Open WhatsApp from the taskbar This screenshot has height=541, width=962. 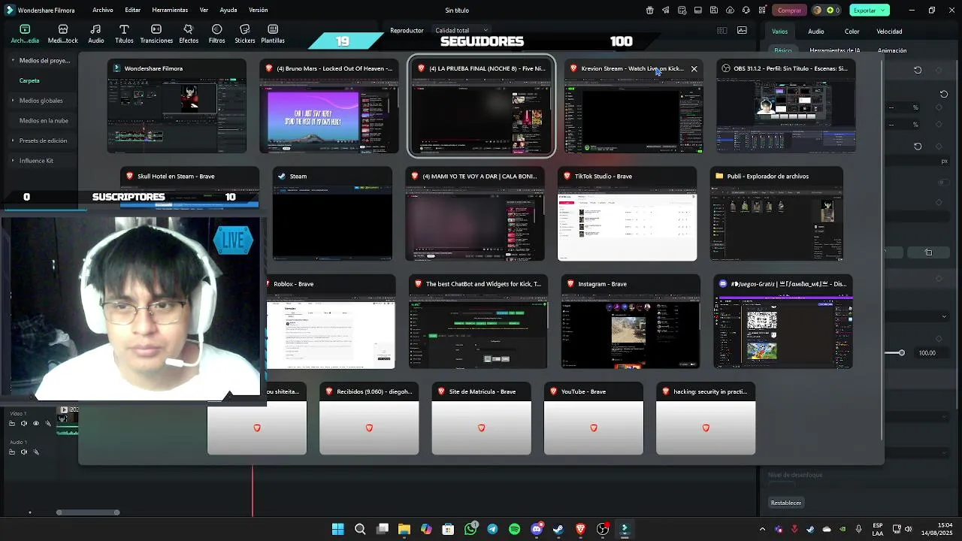(470, 529)
